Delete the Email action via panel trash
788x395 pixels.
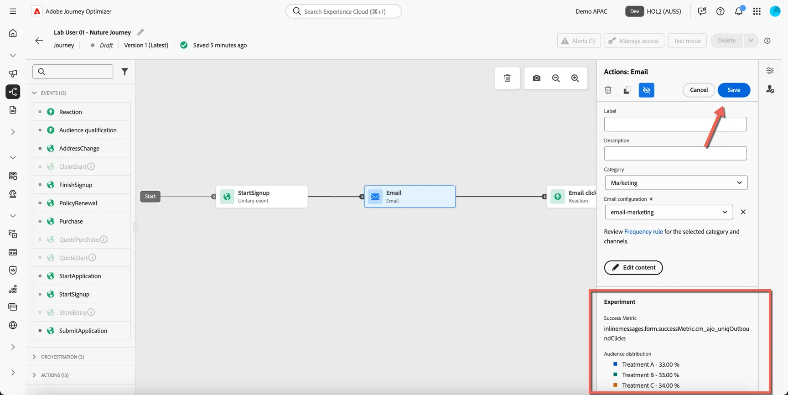pos(608,90)
